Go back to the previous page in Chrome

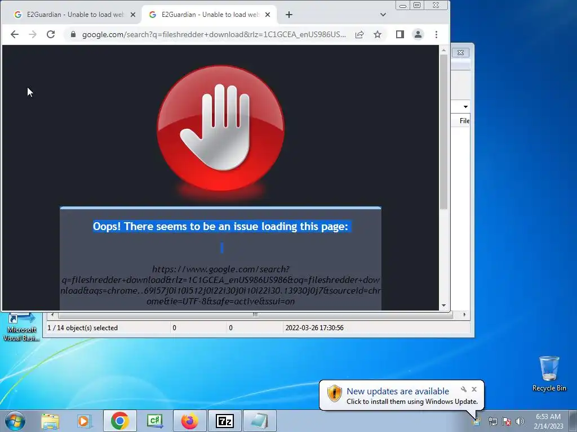(x=15, y=34)
